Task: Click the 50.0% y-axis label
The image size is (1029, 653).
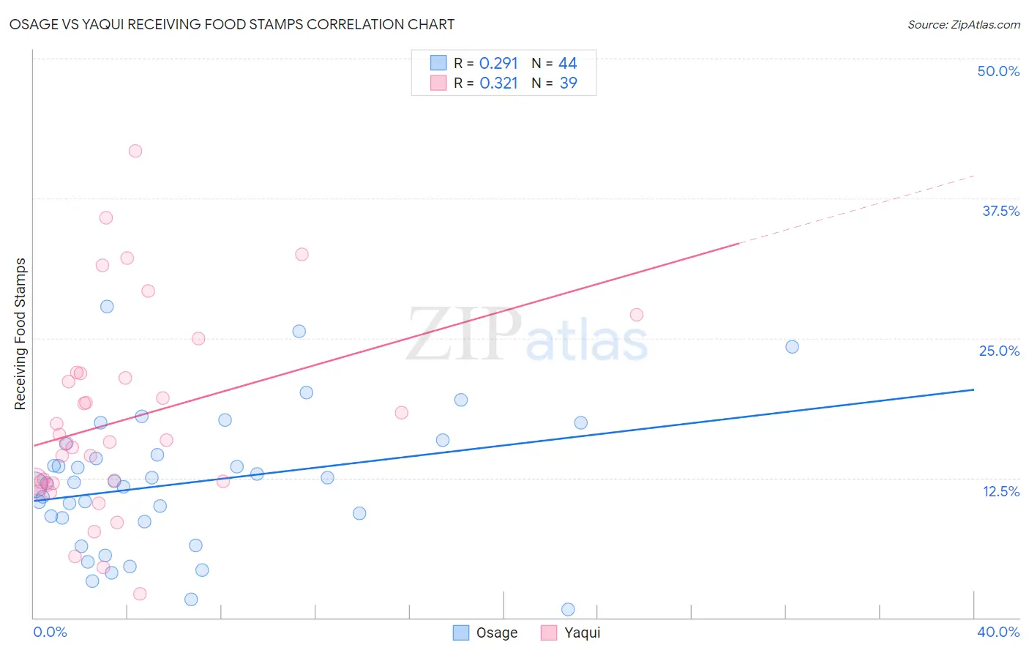Action: pyautogui.click(x=998, y=71)
